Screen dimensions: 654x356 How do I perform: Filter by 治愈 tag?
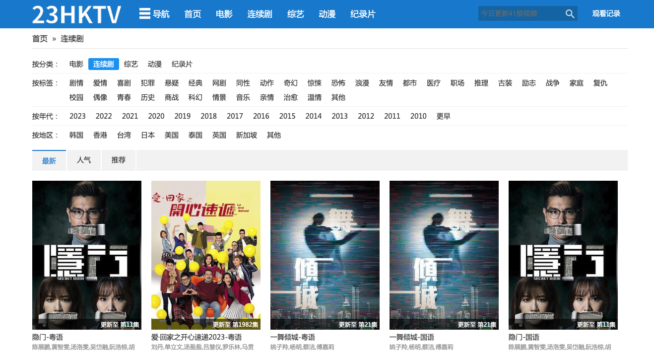291,97
